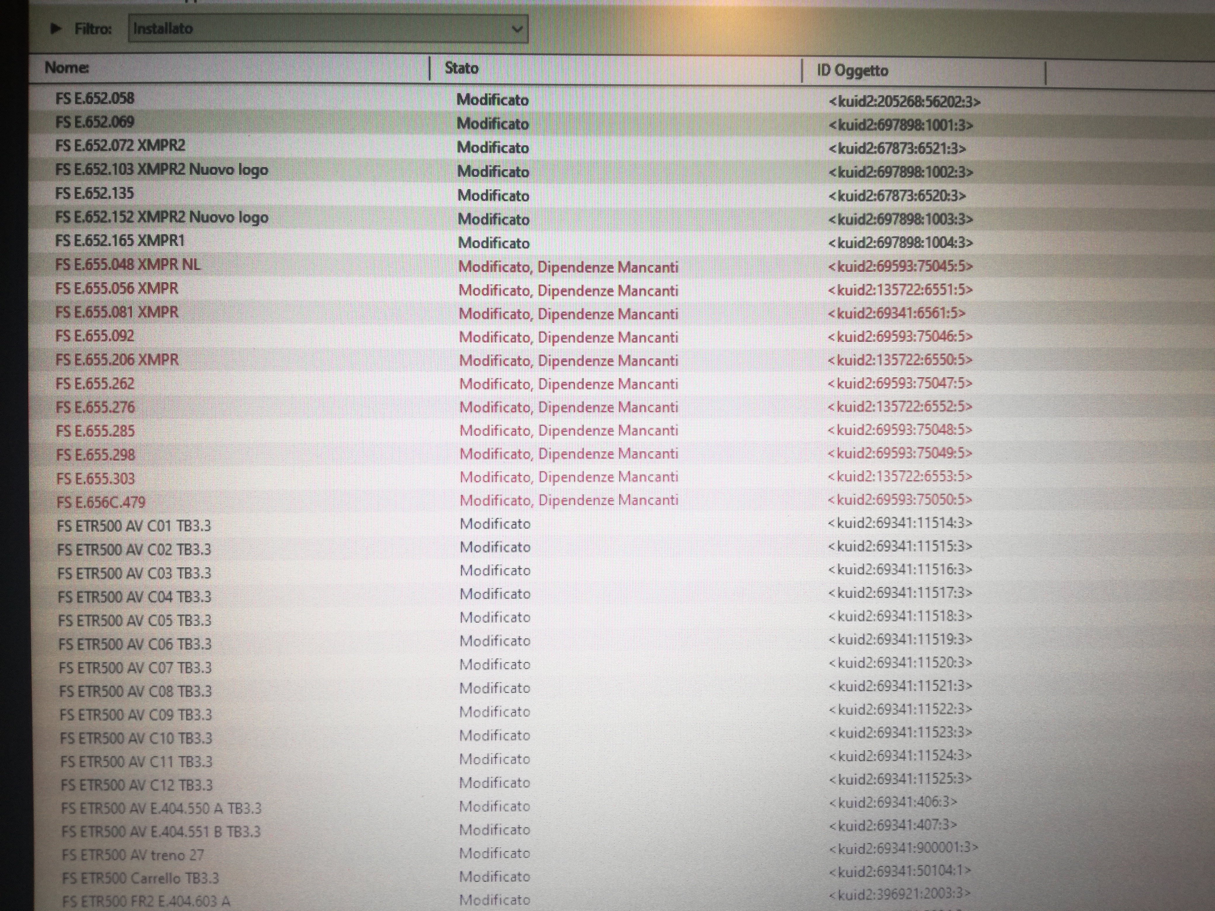The height and width of the screenshot is (911, 1215).
Task: Click Modificato status of ETR500 Carrello TB3.3
Action: tap(494, 877)
